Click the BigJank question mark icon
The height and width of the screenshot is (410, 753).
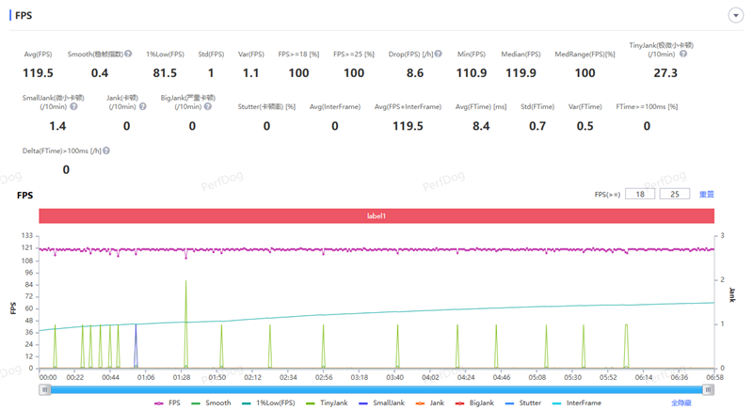[x=205, y=106]
